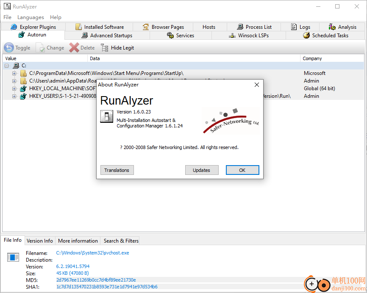
Task: Switch to the Logs tab
Action: (x=300, y=27)
